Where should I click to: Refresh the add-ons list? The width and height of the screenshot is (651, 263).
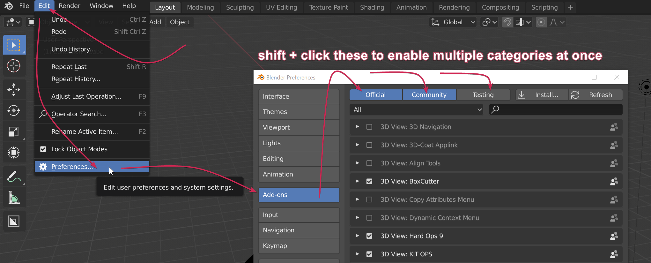596,95
